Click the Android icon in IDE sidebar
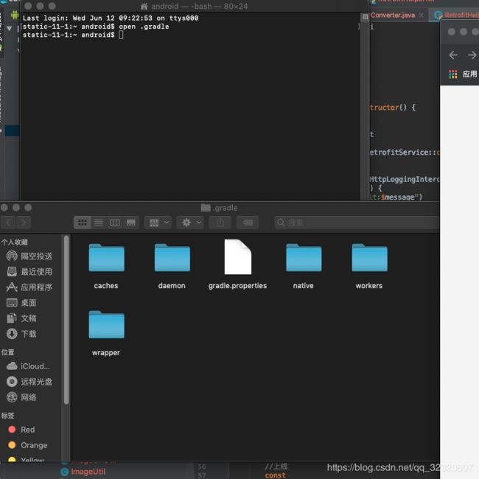The image size is (479, 479). pyautogui.click(x=14, y=15)
